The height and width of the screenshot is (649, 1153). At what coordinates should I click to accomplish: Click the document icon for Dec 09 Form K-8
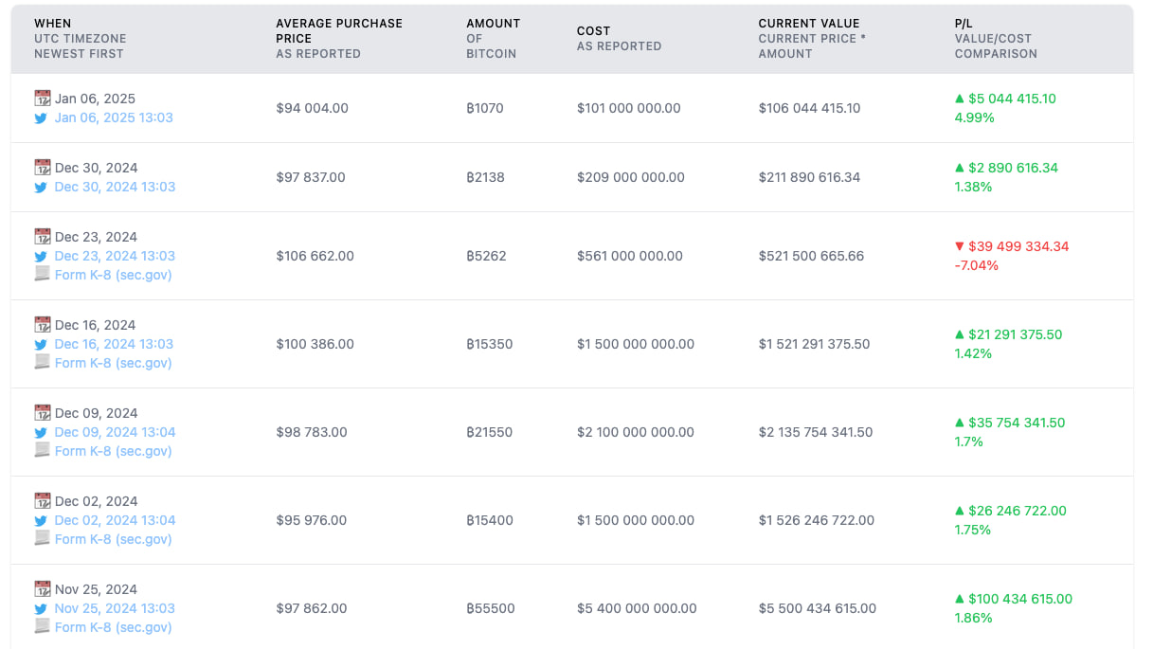point(42,451)
